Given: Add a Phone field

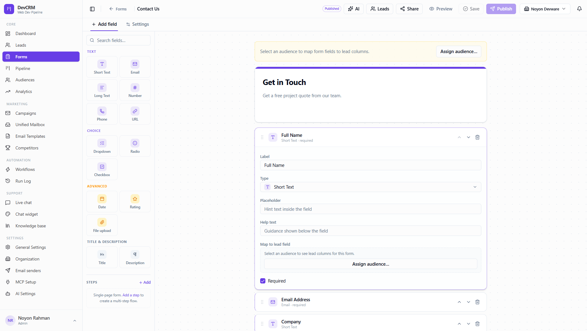Looking at the screenshot, I should (102, 114).
